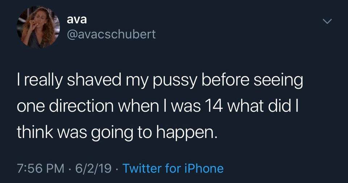
Task: Show more actions via top-right caret
Action: pyautogui.click(x=327, y=23)
